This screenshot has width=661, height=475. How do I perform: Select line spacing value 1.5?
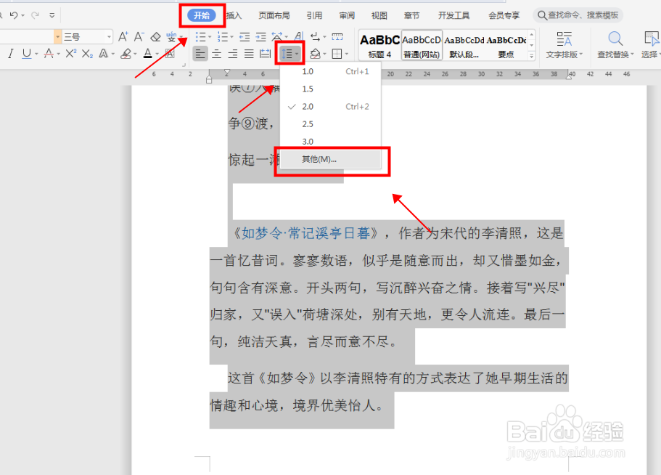(307, 88)
